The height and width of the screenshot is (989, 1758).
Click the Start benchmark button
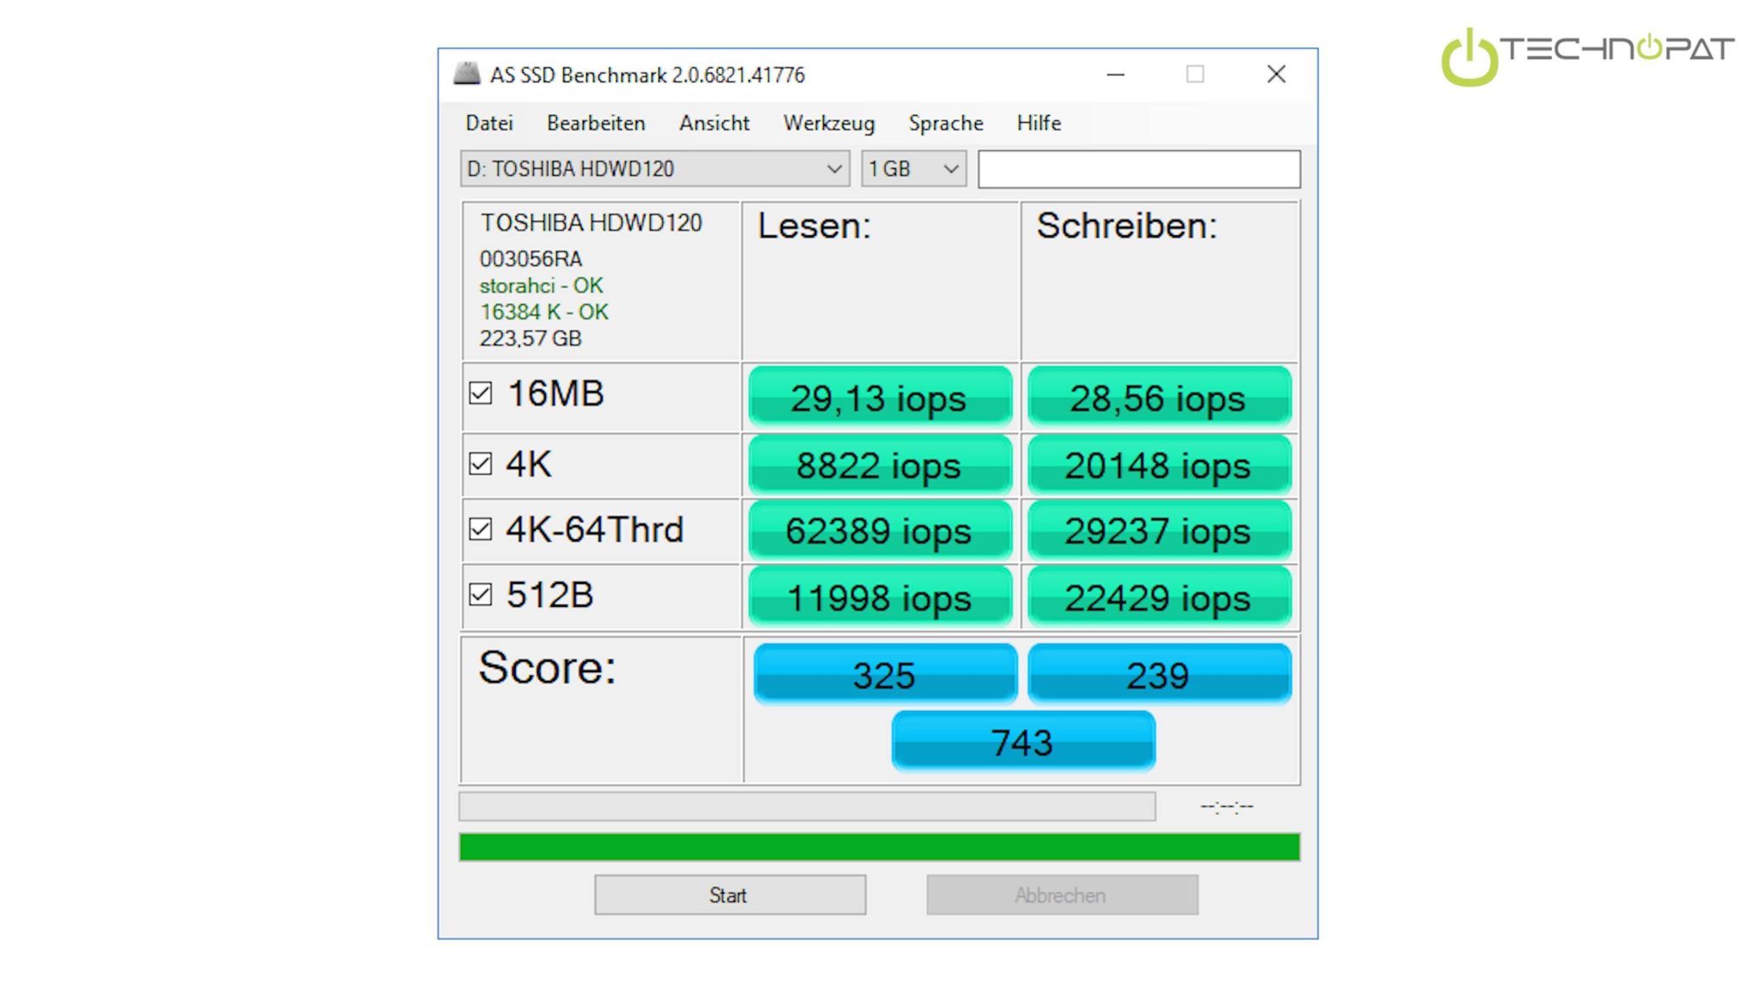pos(730,895)
